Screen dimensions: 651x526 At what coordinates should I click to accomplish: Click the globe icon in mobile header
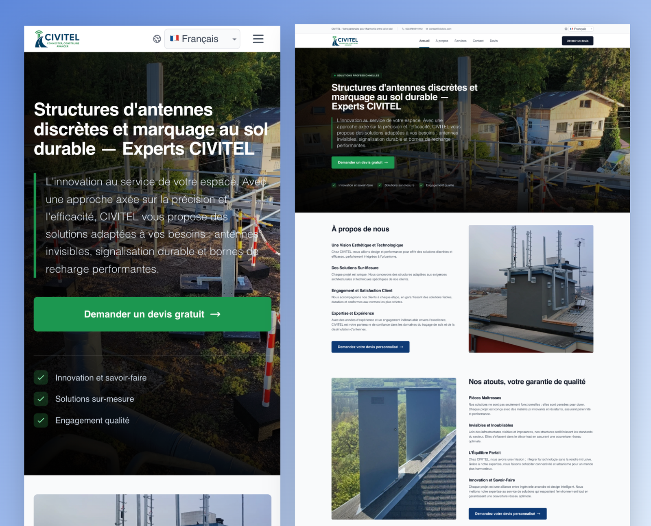(x=157, y=39)
